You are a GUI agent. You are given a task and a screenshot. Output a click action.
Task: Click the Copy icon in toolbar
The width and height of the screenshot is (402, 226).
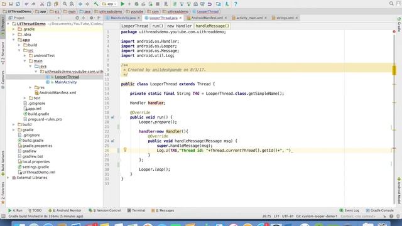pyautogui.click(x=49, y=4)
